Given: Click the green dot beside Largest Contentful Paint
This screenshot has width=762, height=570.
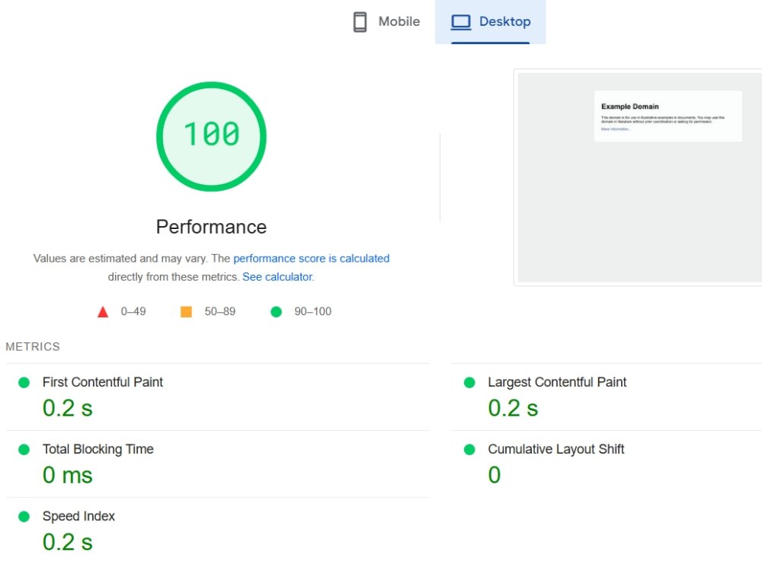Looking at the screenshot, I should [469, 383].
